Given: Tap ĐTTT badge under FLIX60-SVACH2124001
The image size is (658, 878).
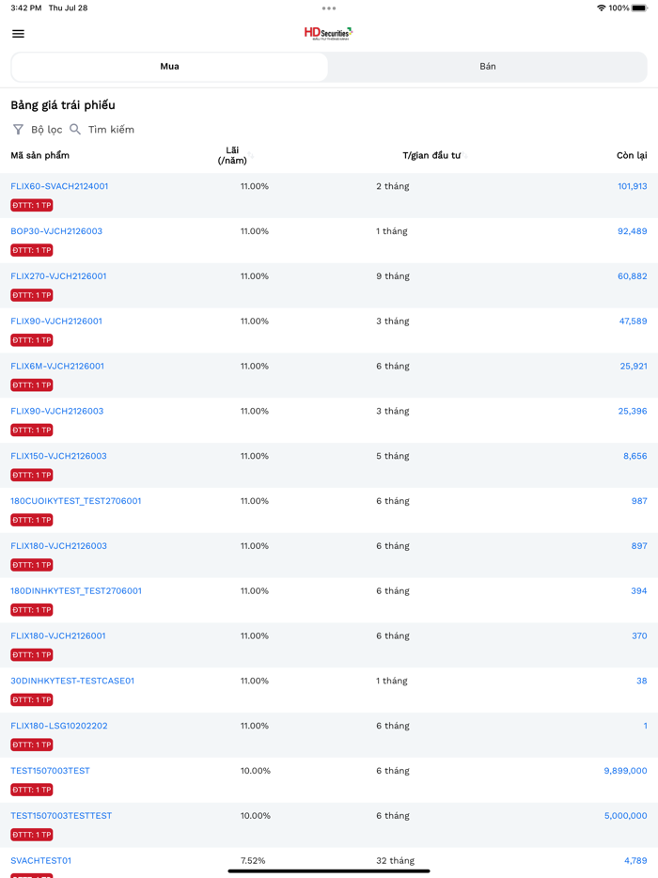Looking at the screenshot, I should tap(32, 206).
